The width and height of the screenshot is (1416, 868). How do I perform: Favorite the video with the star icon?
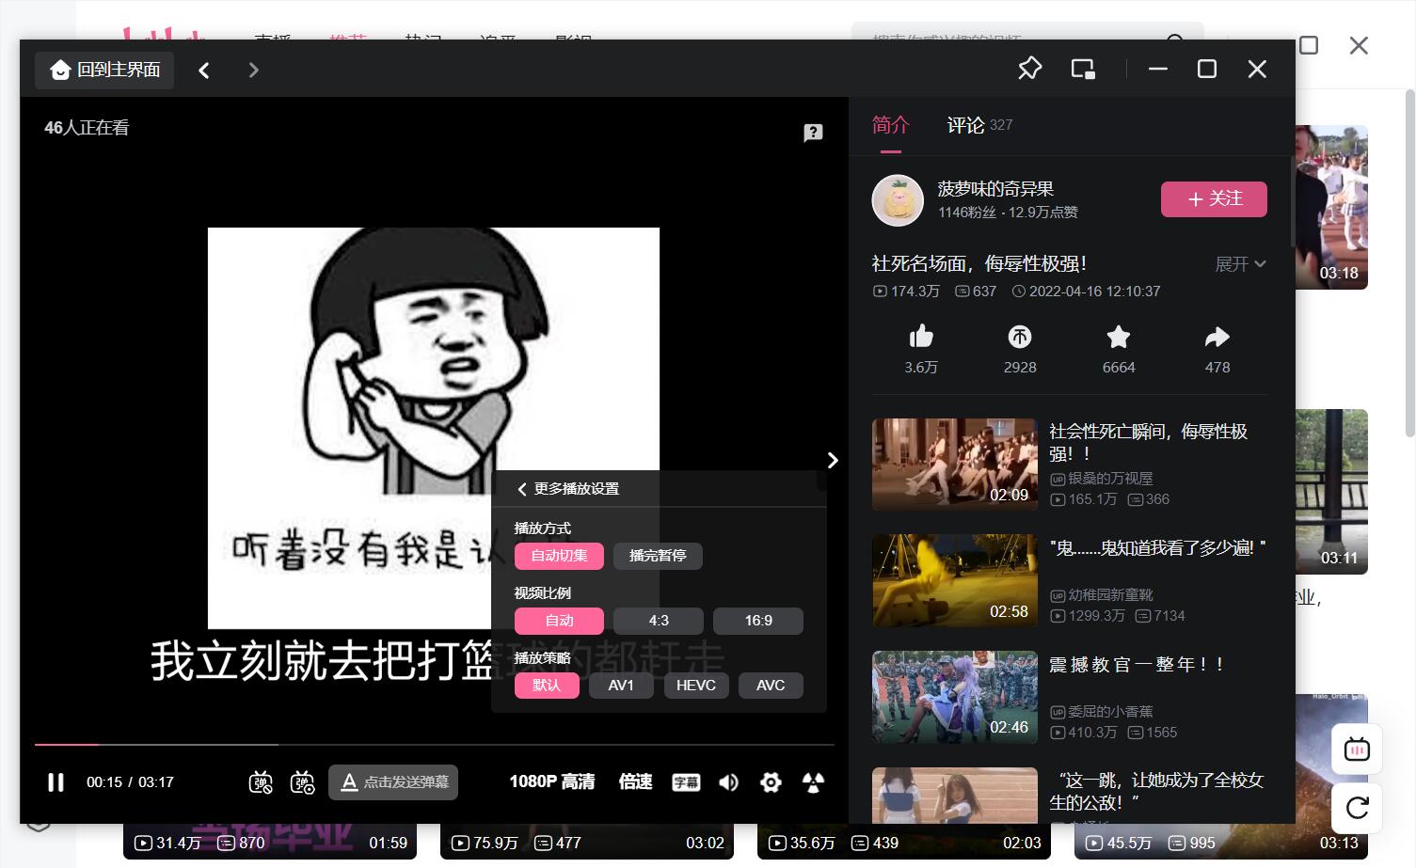point(1119,337)
